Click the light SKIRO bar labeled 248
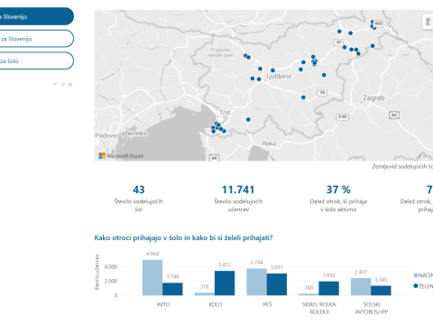 (x=309, y=294)
